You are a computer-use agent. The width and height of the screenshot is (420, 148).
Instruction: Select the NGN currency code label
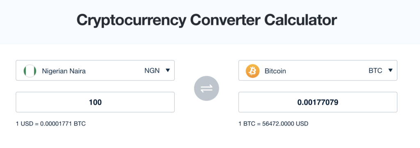click(152, 71)
